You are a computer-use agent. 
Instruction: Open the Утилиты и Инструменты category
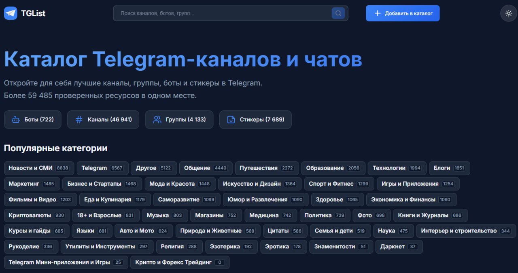click(x=107, y=247)
